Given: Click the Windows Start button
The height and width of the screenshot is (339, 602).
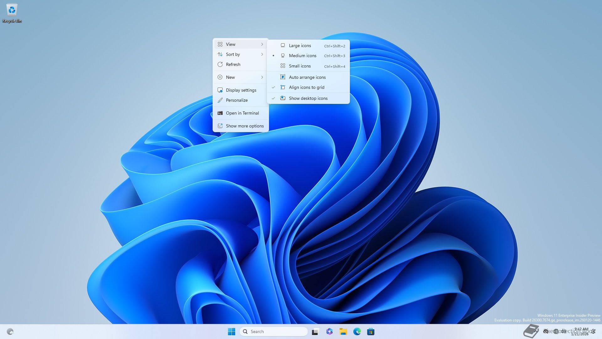Looking at the screenshot, I should 231,331.
